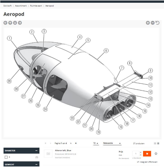Pan the diagram down with arrow icon

(15, 23)
